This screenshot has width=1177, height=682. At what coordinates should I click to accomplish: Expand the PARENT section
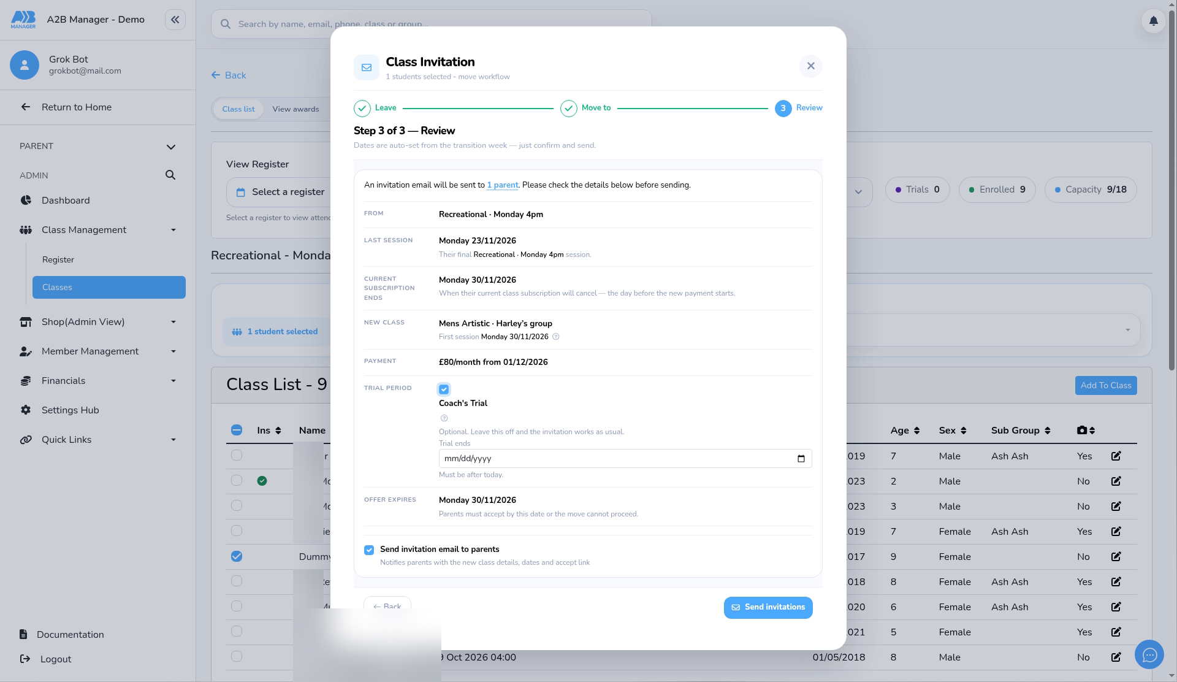click(170, 147)
